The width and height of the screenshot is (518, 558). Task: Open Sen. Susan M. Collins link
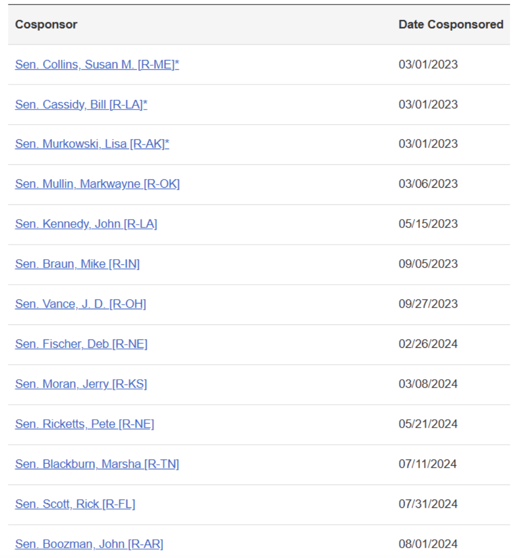(97, 65)
